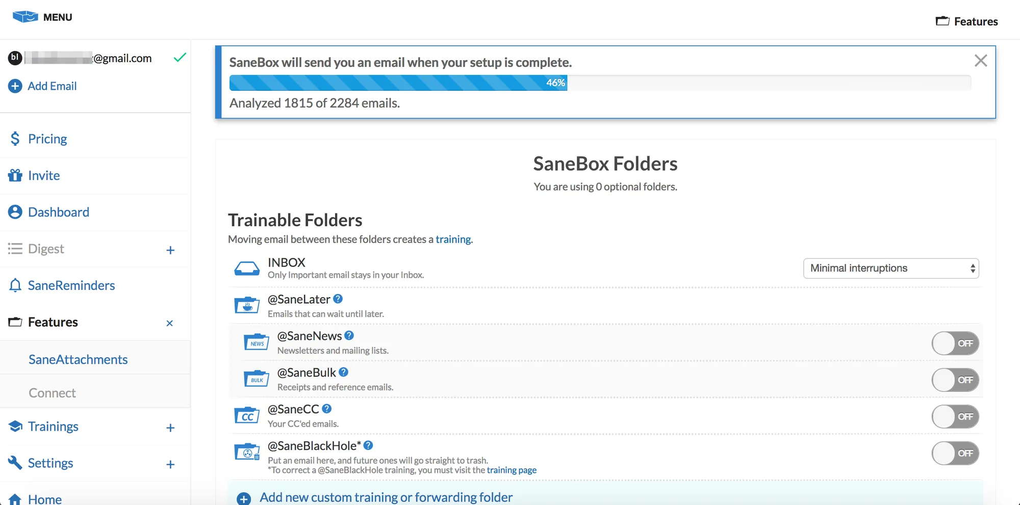Open help for @SaneNews

click(x=349, y=335)
